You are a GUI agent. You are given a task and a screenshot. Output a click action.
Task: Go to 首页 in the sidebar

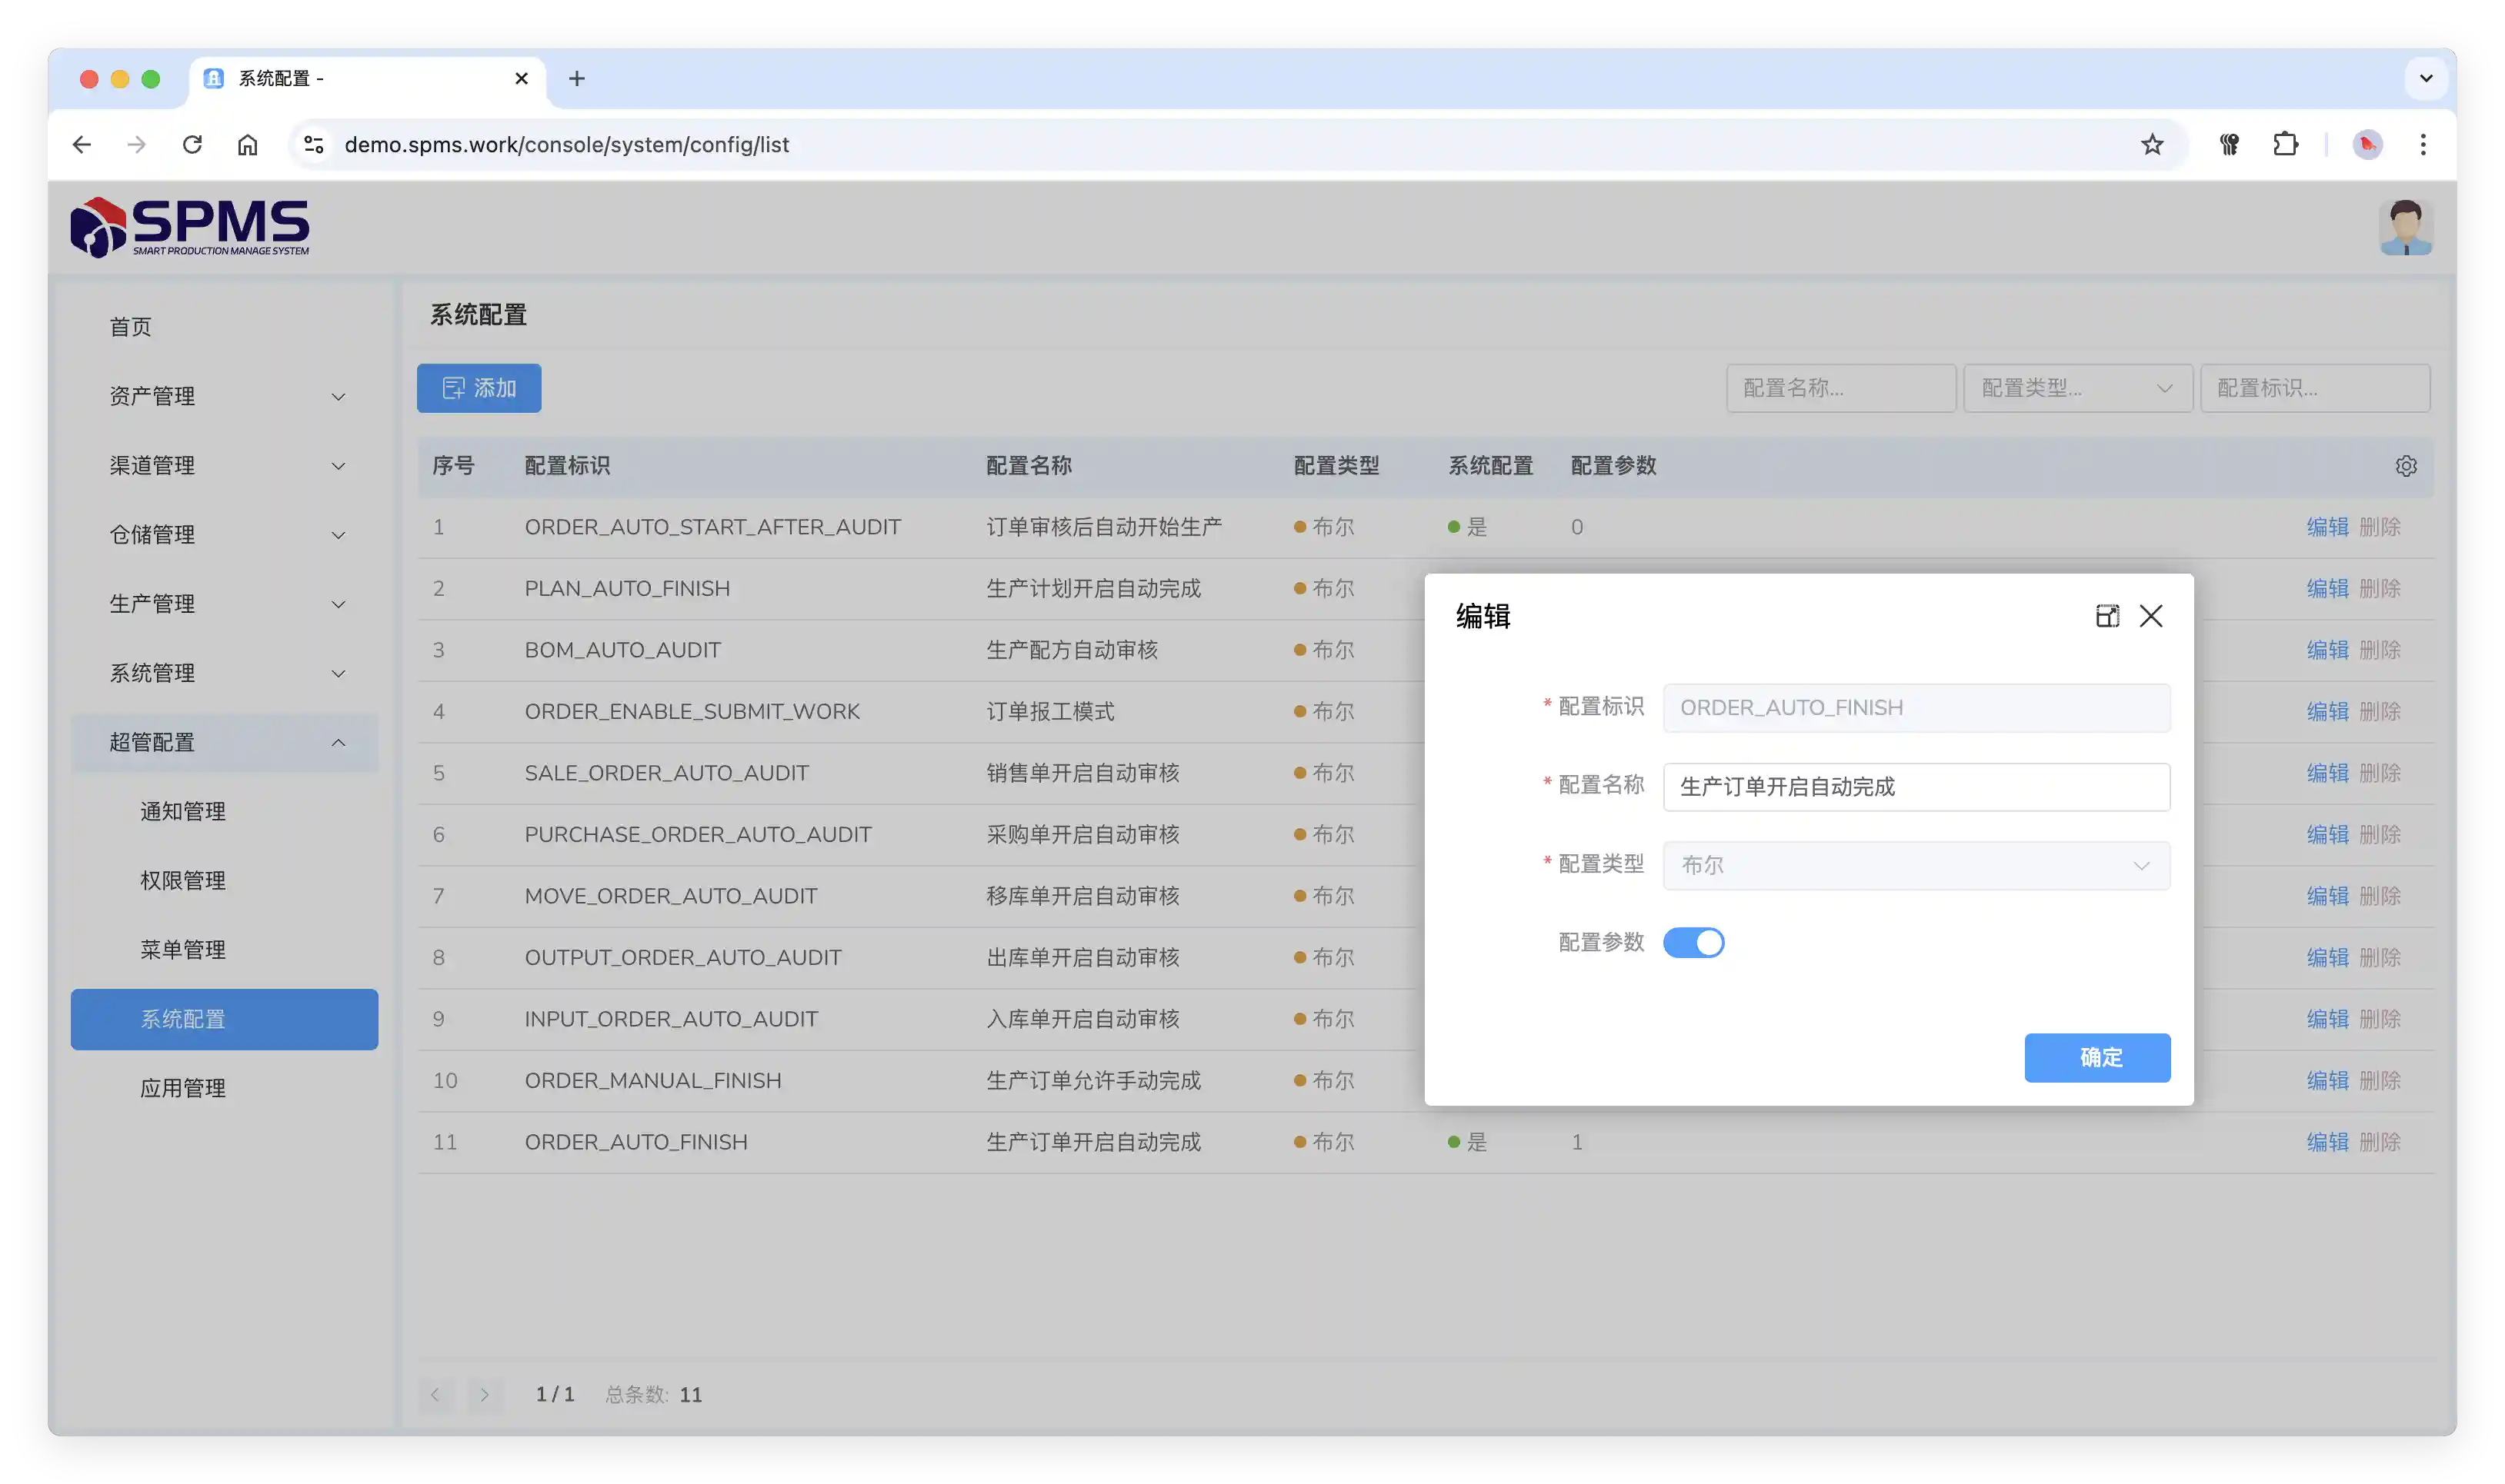(x=131, y=327)
